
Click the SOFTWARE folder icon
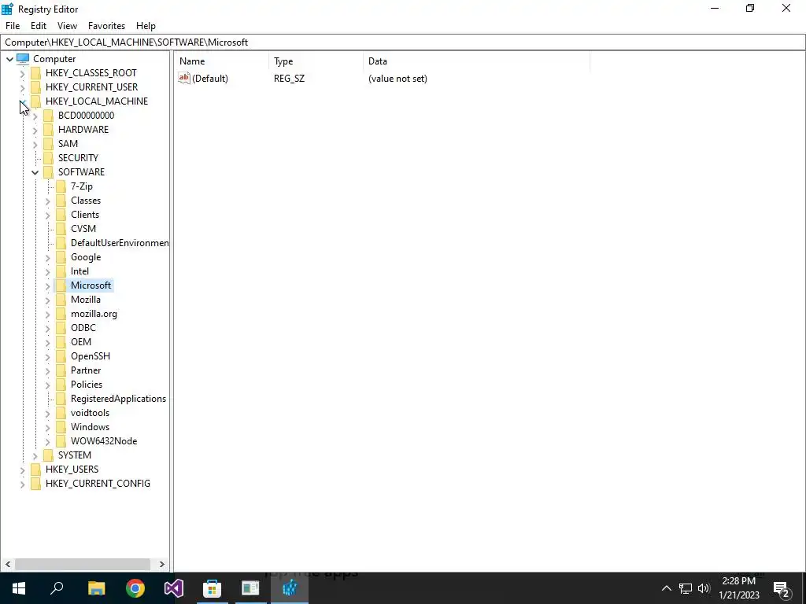point(48,172)
